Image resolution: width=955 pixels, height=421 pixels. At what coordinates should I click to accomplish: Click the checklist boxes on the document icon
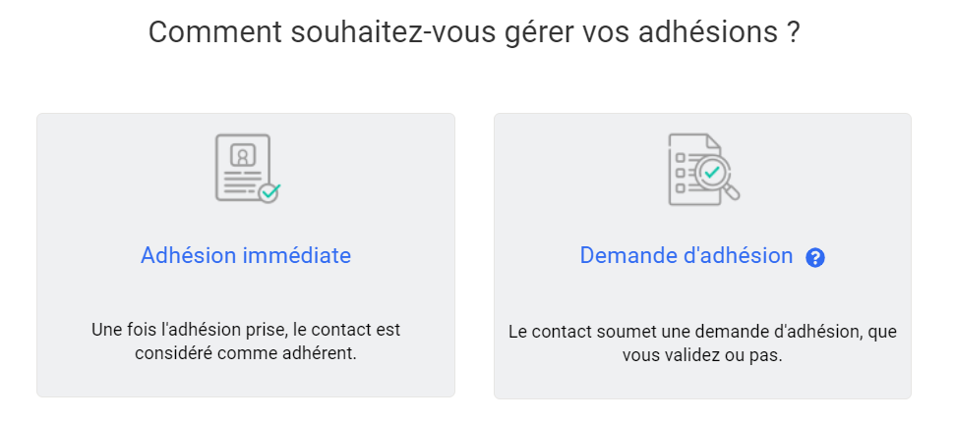681,172
